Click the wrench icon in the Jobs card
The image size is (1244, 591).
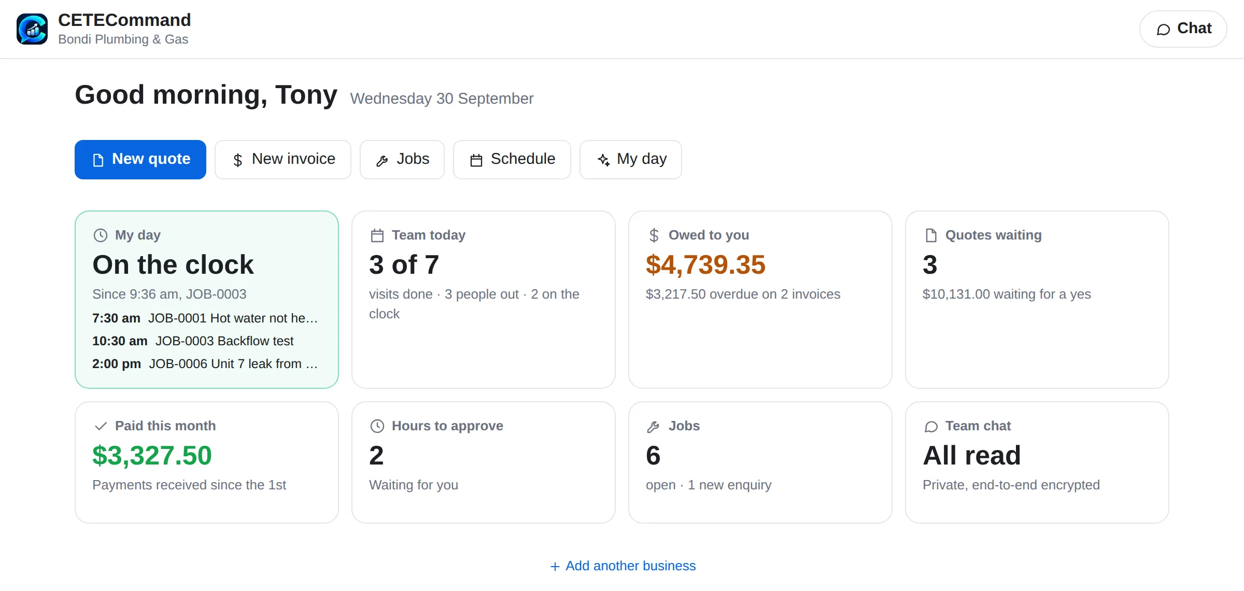[x=653, y=427]
